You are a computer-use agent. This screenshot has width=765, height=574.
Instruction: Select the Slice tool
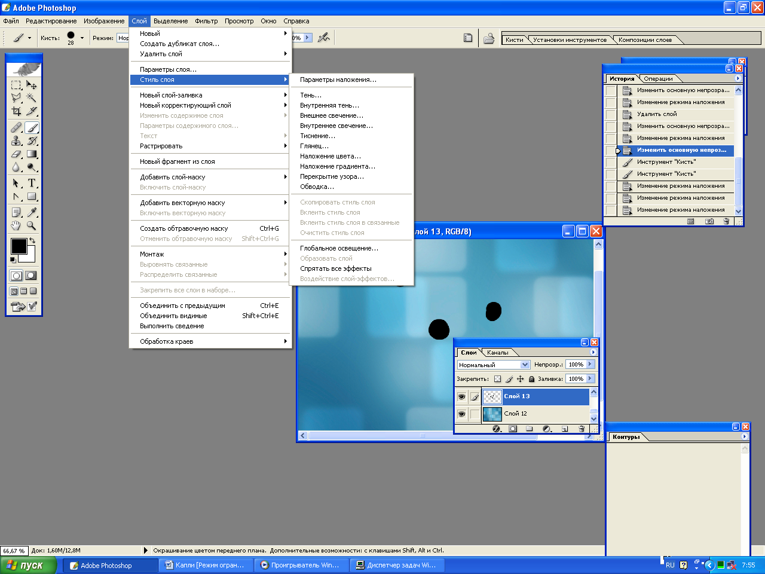(32, 111)
